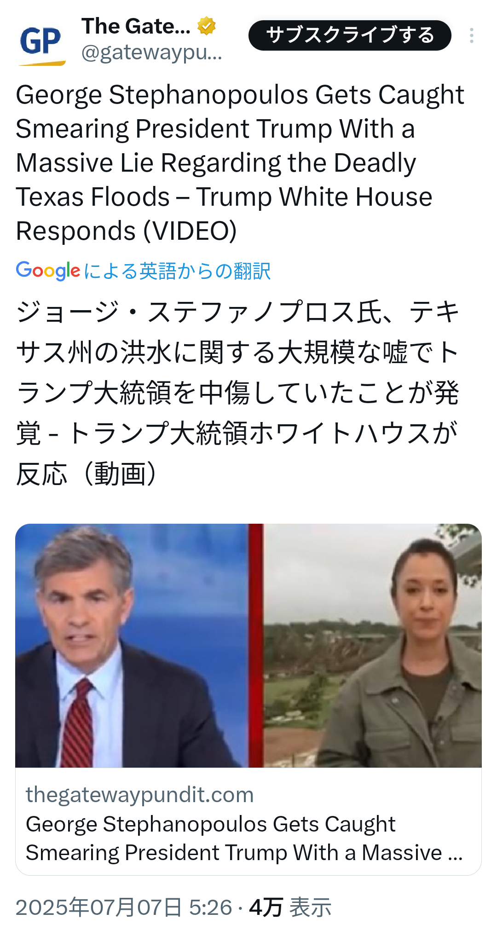Select the English headline post text
The height and width of the screenshot is (925, 497).
click(x=240, y=162)
